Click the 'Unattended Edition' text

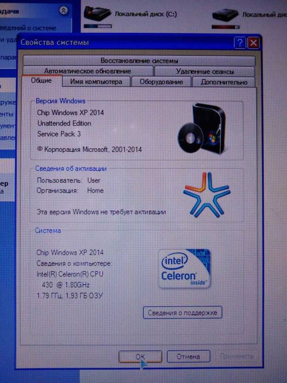click(64, 123)
